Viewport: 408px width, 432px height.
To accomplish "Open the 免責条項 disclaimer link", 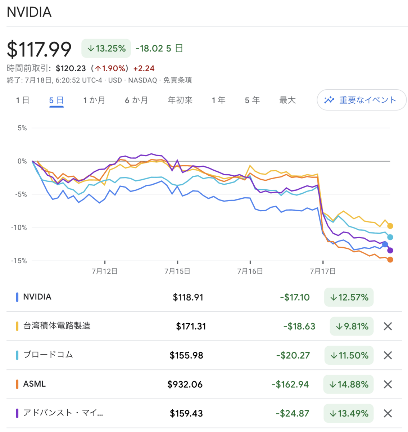I will tap(177, 80).
